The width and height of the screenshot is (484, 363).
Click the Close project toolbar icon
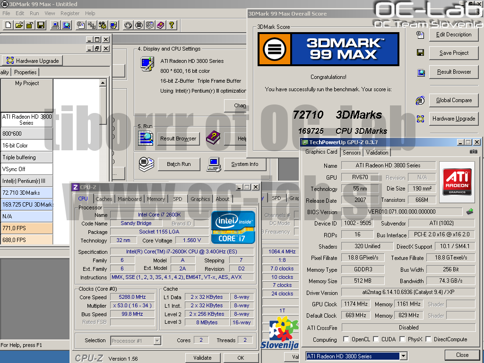point(30,25)
